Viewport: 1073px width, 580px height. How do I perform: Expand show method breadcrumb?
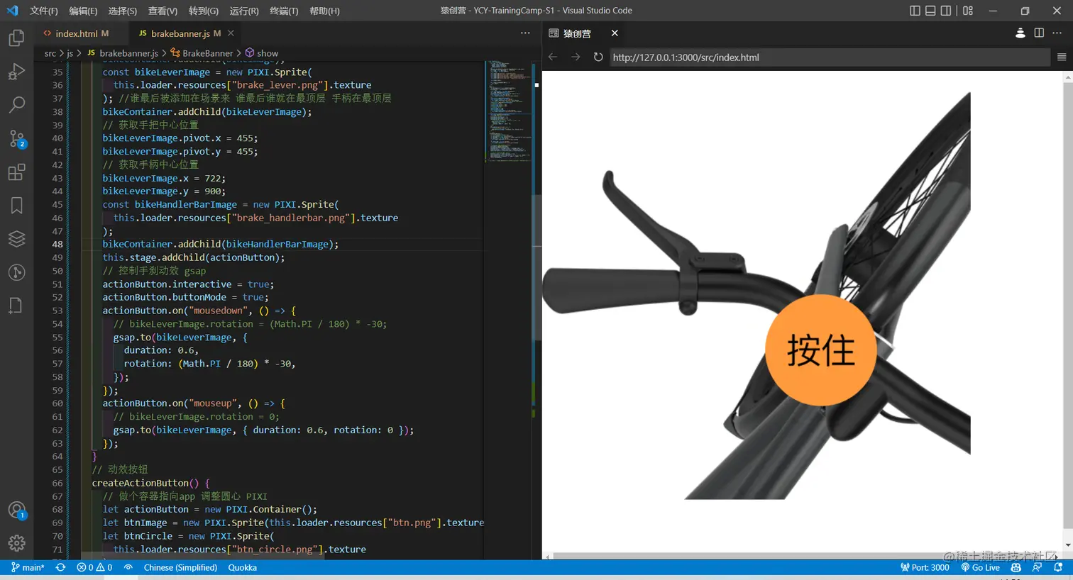262,53
